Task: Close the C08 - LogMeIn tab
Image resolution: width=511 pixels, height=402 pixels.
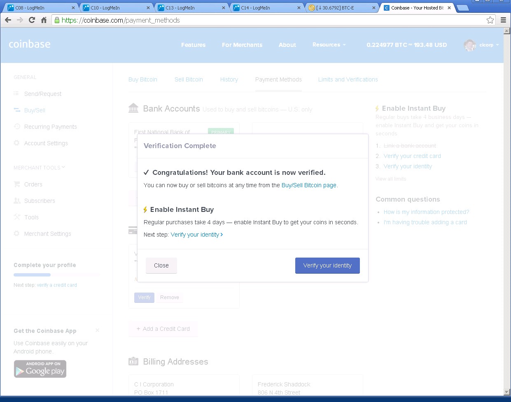Action: (x=73, y=8)
